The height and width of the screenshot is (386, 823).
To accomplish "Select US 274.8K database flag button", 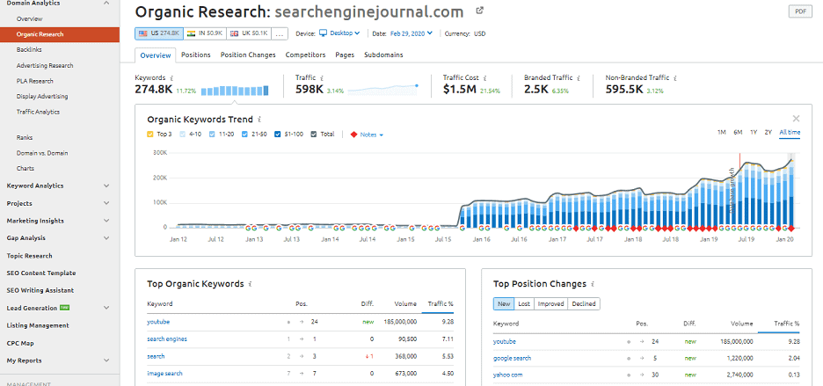I will (x=159, y=33).
